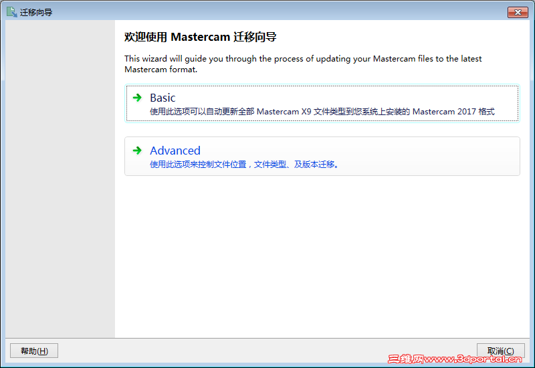
Task: Click the migration wizard title bar icon
Action: coord(11,12)
